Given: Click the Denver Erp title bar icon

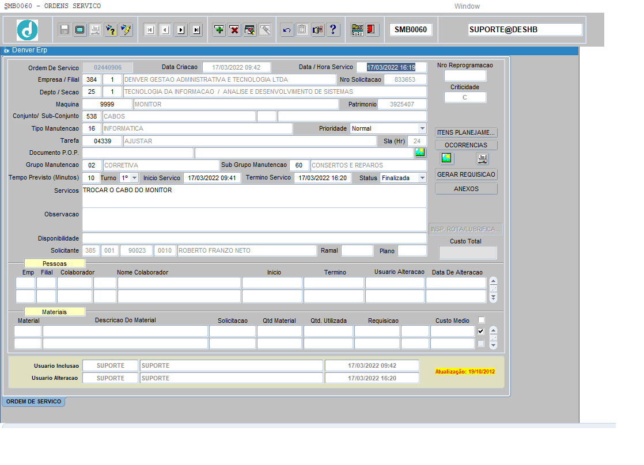Looking at the screenshot, I should tap(6, 51).
